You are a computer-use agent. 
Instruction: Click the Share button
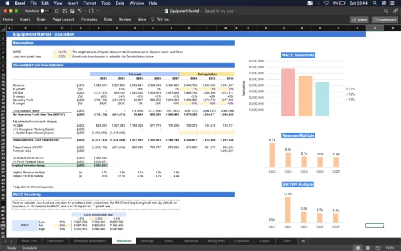click(360, 19)
